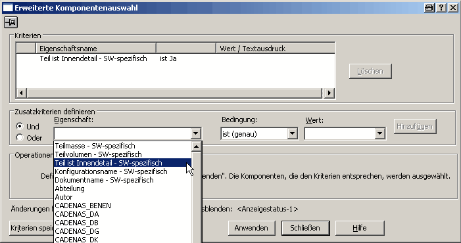Click the left arrow of the criteria list scrollbar
The width and height of the screenshot is (461, 243).
pyautogui.click(x=21, y=93)
